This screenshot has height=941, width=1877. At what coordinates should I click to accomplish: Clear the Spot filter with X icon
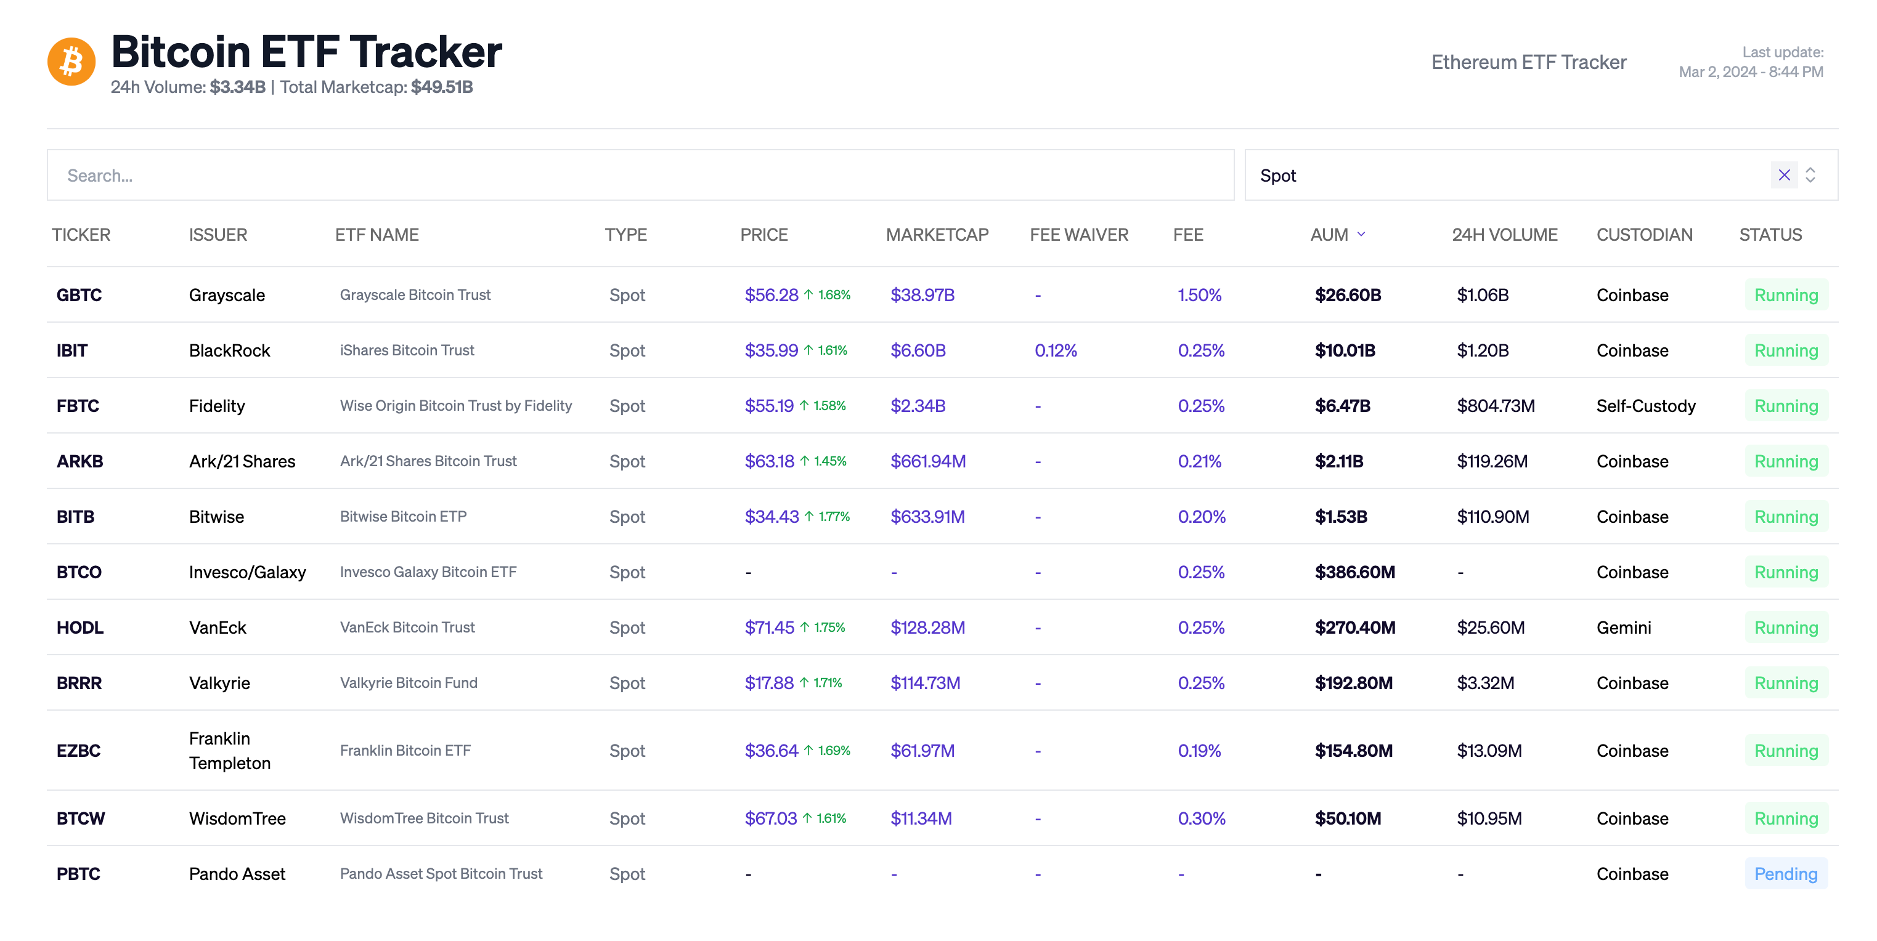1784,175
